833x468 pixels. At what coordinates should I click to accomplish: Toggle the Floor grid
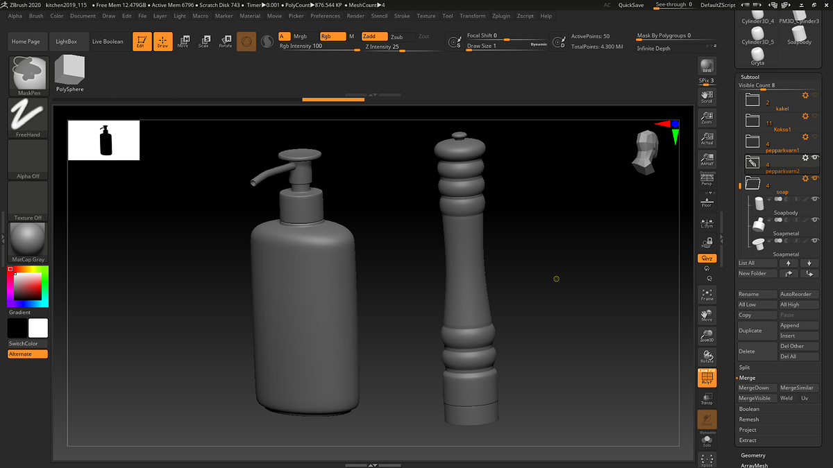[707, 201]
